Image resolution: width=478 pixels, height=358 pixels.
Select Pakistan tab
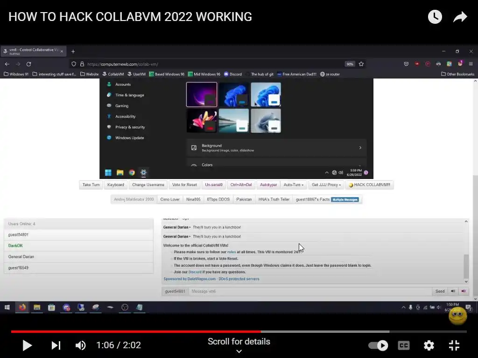tap(244, 200)
